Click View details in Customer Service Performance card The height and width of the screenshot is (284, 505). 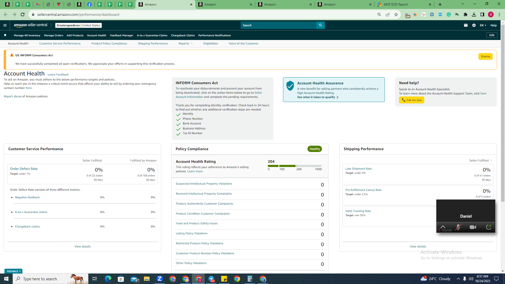coord(83,246)
